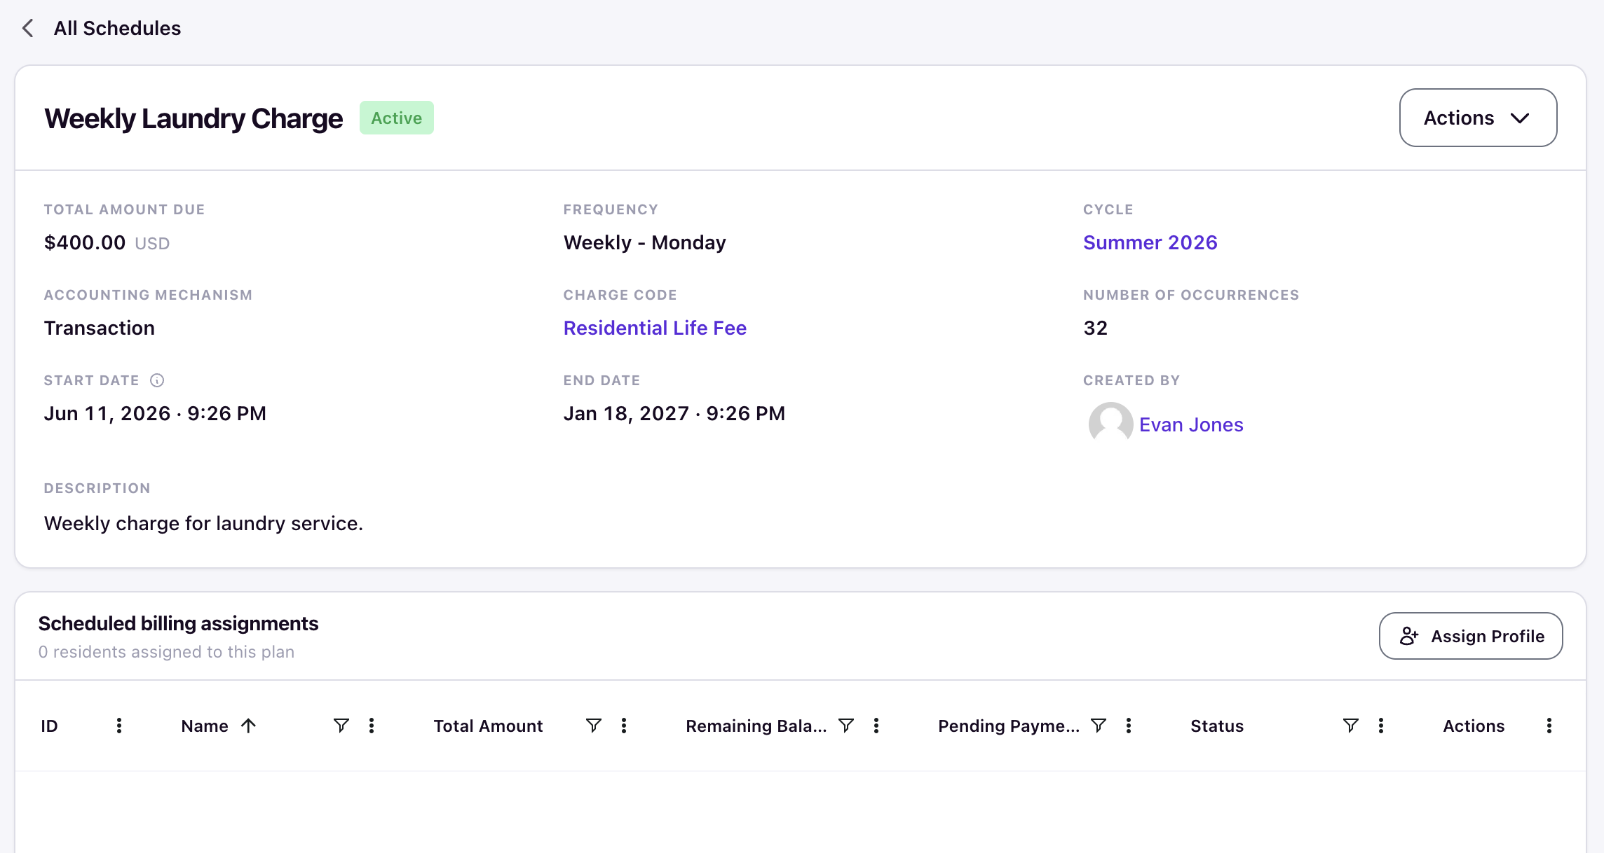Click Evan Jones avatar image
This screenshot has width=1604, height=853.
tap(1110, 424)
